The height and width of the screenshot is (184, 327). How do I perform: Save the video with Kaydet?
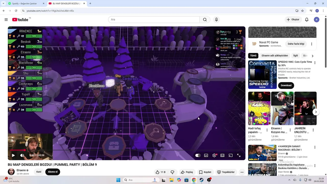205,172
